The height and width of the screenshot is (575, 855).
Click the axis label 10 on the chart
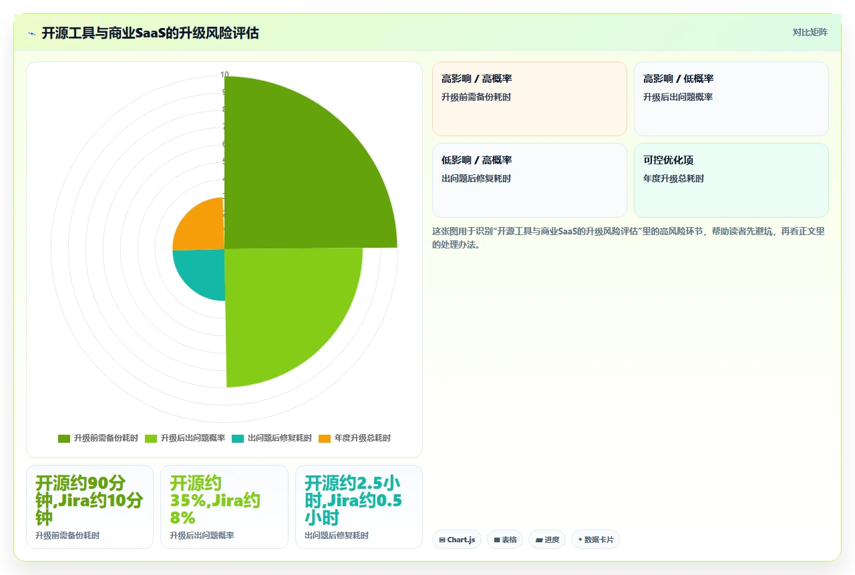[224, 74]
